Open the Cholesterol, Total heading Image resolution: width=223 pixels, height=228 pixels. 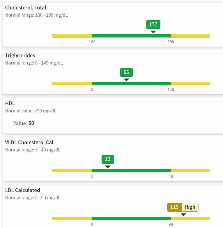pyautogui.click(x=25, y=8)
